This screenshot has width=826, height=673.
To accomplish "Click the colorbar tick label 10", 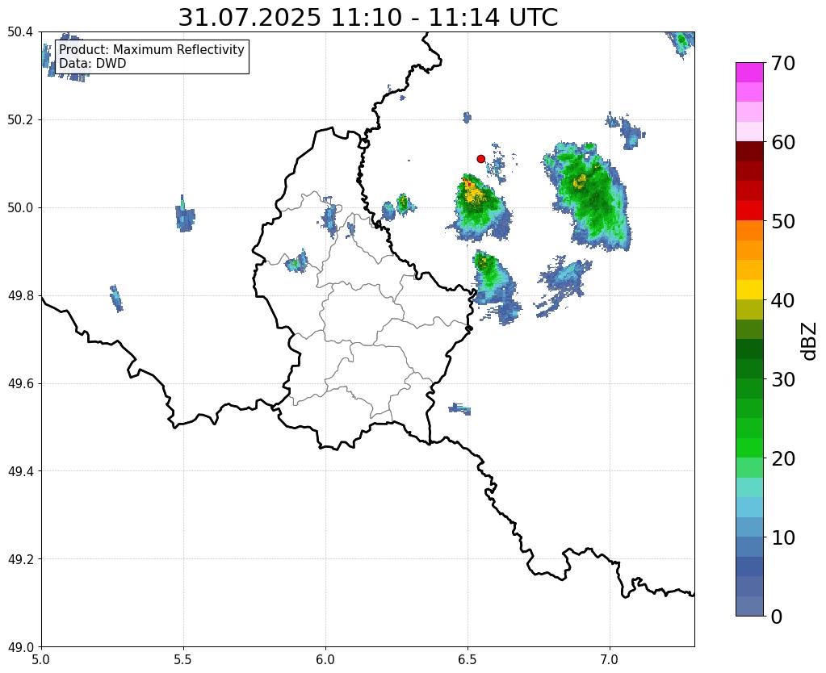I will pyautogui.click(x=783, y=537).
